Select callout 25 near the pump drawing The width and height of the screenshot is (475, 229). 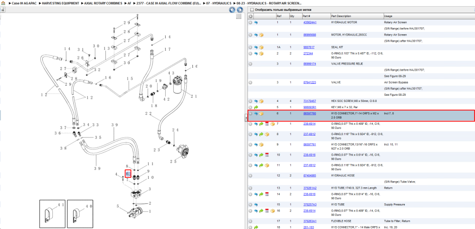pos(173,161)
